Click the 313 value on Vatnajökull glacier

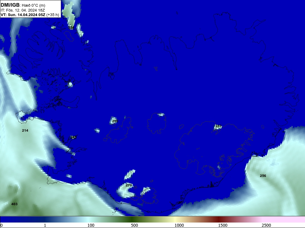[218, 126]
